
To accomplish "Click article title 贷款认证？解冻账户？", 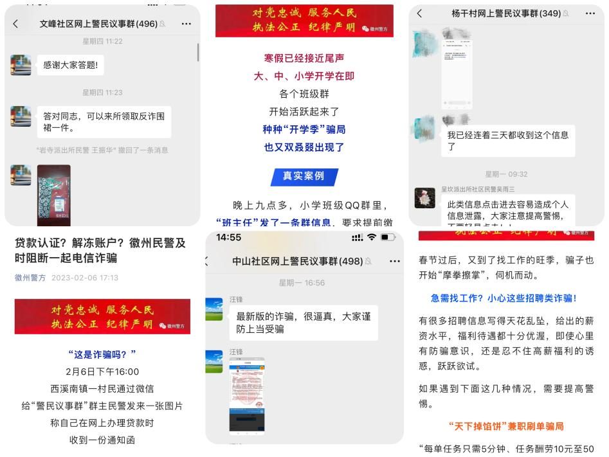I will 100,251.
